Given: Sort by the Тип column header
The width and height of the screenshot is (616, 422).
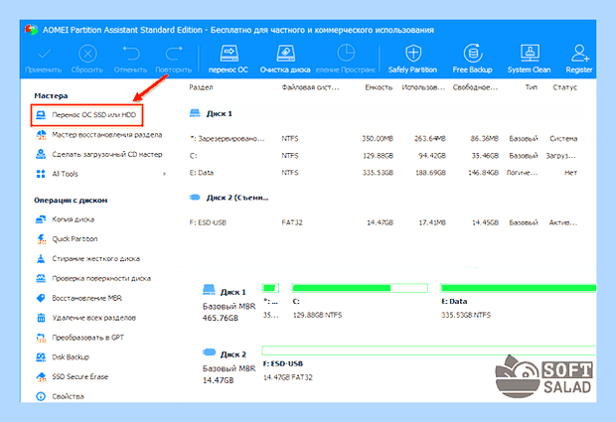Looking at the screenshot, I should pos(532,87).
